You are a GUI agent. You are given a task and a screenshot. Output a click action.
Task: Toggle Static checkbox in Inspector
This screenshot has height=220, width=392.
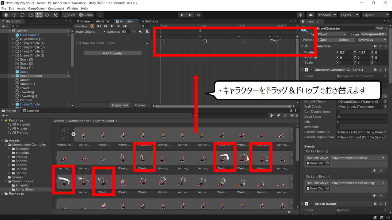373,28
